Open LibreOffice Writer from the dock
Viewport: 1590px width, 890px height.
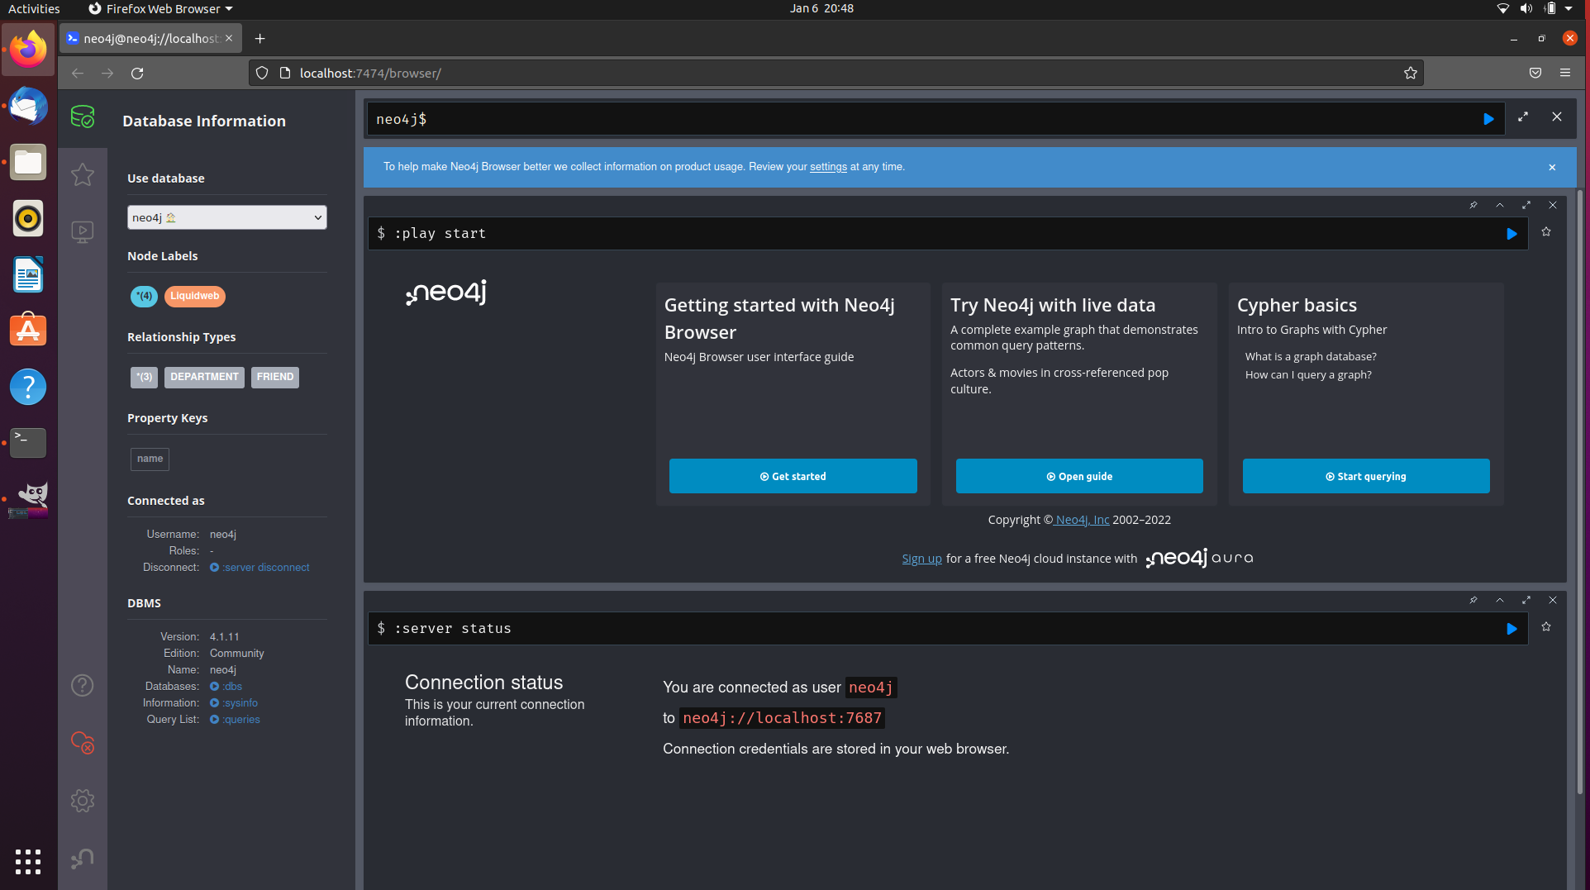(x=28, y=274)
